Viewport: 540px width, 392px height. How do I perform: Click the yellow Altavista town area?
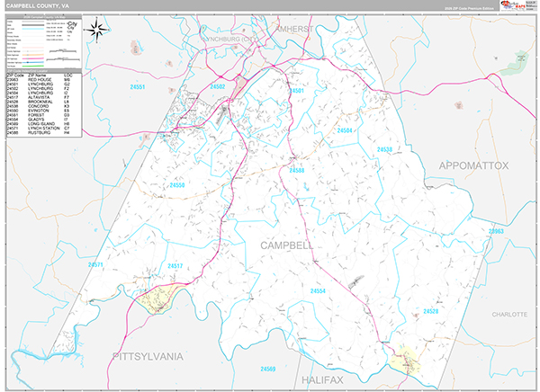[158, 298]
